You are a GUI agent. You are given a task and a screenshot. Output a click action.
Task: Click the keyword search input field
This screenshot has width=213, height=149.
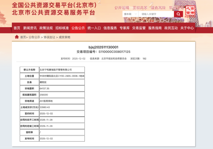(156, 14)
